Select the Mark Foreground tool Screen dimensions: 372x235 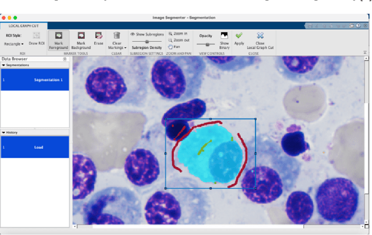pos(59,41)
